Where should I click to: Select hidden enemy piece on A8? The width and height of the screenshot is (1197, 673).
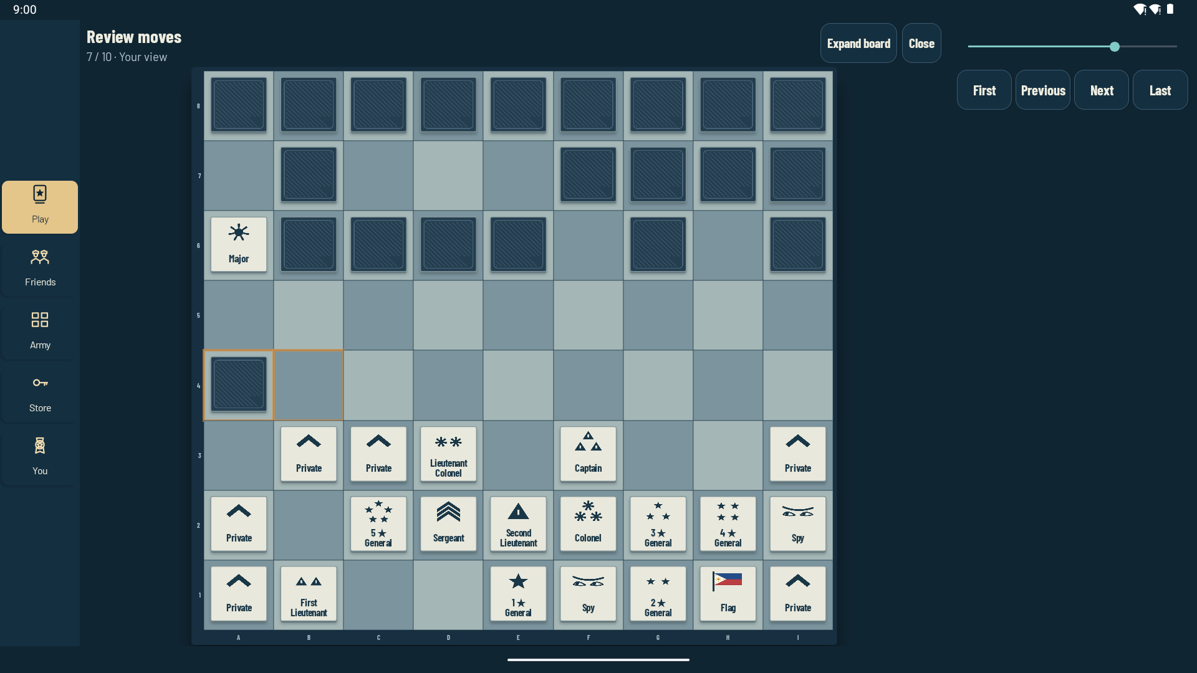239,105
